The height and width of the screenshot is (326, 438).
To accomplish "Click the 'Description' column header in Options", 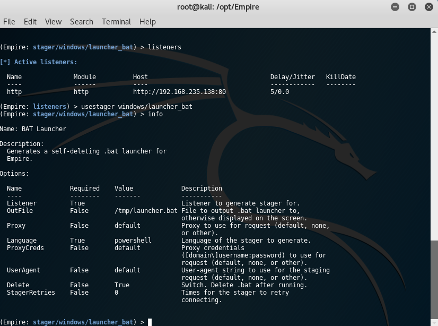I will pos(202,188).
